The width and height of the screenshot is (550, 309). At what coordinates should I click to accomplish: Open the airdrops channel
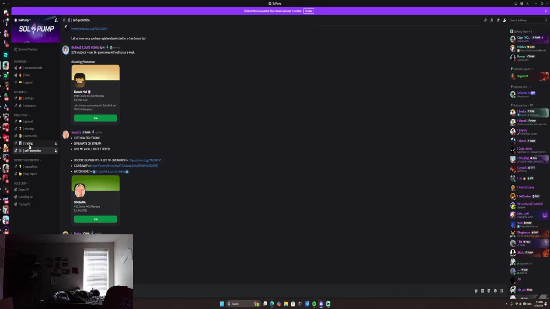pos(36,98)
